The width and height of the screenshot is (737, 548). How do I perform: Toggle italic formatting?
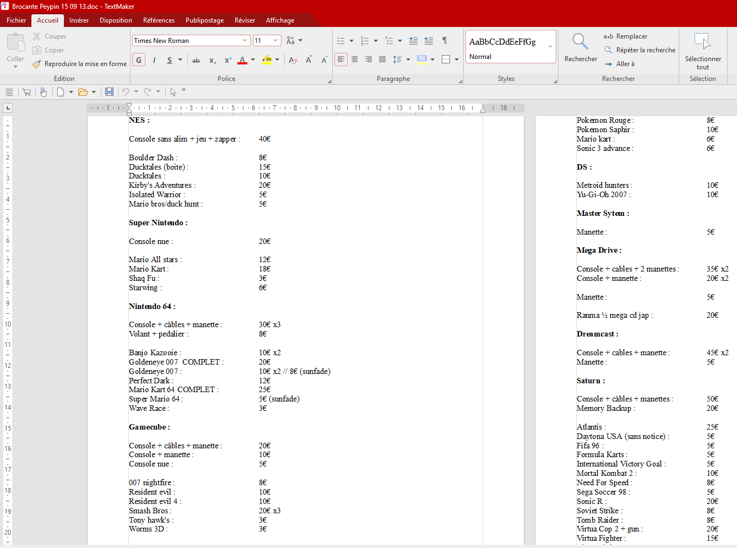154,60
